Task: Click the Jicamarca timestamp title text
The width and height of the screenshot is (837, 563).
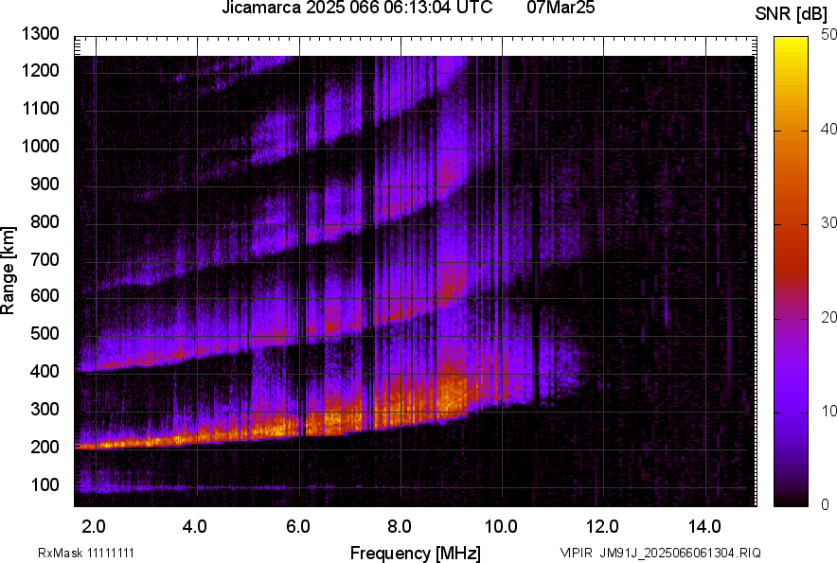Action: pos(357,9)
